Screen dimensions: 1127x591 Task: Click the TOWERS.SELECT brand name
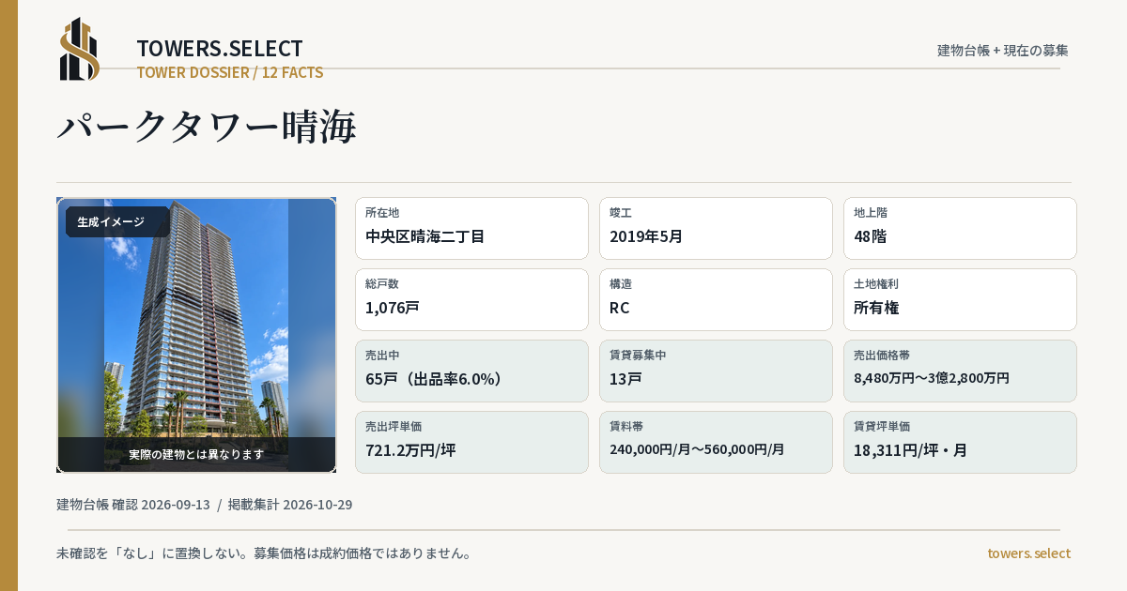[220, 49]
